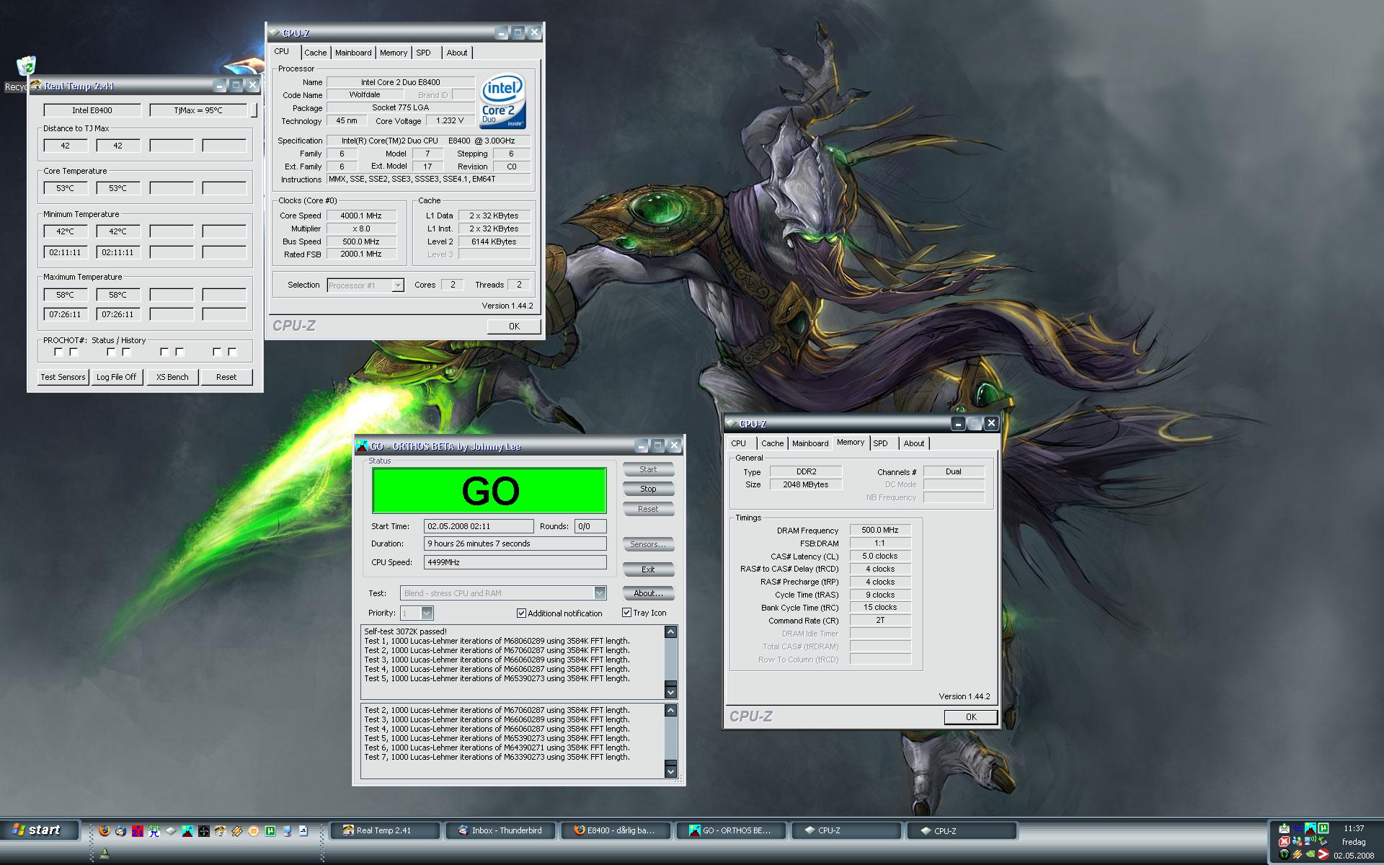Open the SPD tab in lower CPU-Z window
The height and width of the screenshot is (865, 1384).
(x=880, y=443)
